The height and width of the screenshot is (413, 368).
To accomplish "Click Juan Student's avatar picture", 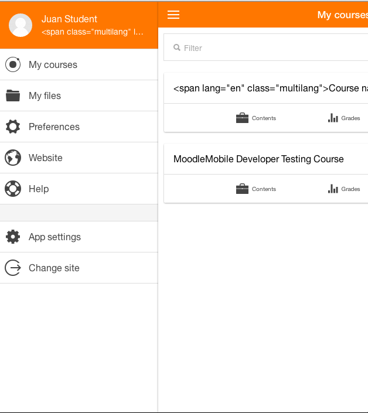I will coord(21,25).
